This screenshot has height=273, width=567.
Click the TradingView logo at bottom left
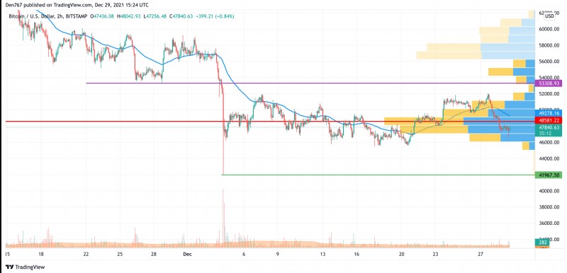26,267
